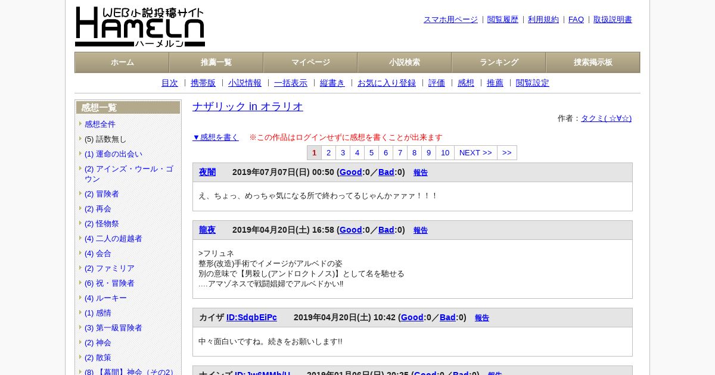Jump to last page with >> button
Image resolution: width=715 pixels, height=375 pixels.
(x=507, y=153)
